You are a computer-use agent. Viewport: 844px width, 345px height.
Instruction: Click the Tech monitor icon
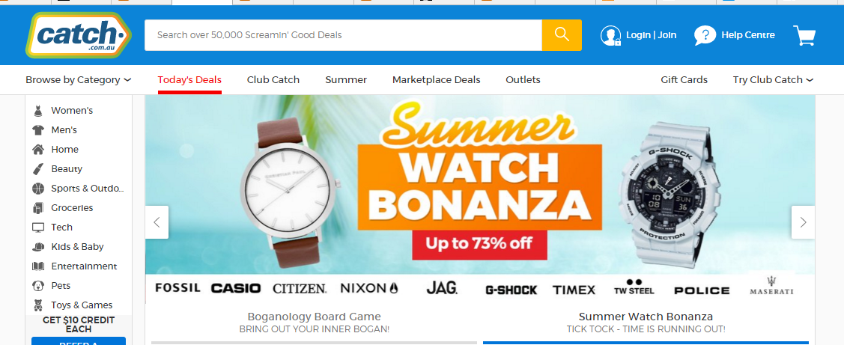[x=37, y=228]
